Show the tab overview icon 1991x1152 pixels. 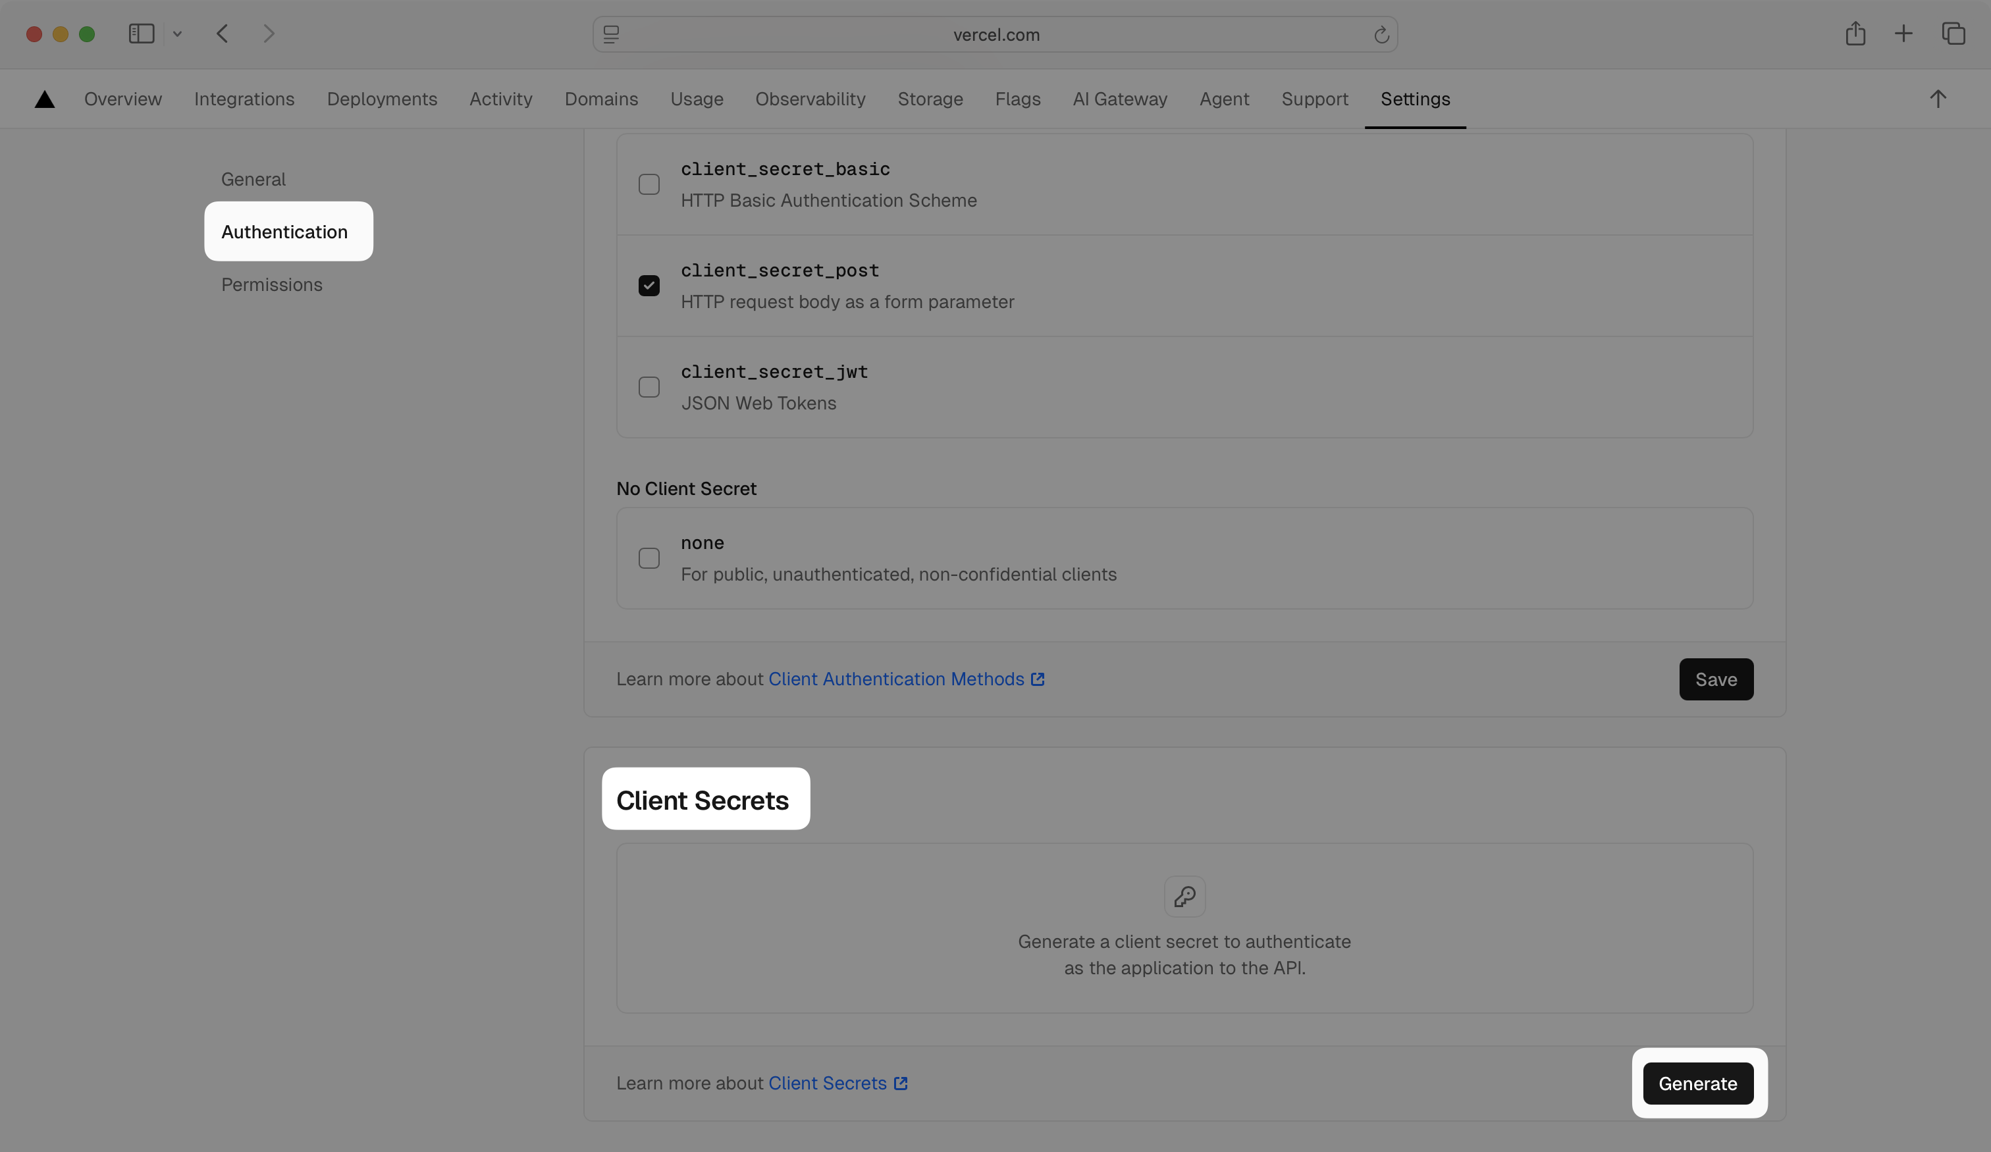pos(1953,34)
